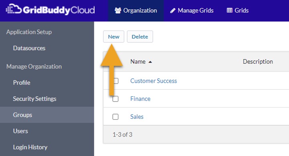Toggle the Name column sort arrow
289x156 pixels.
click(x=150, y=62)
